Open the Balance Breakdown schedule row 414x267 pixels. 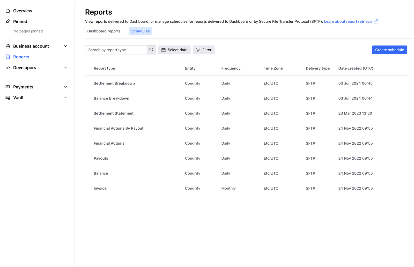(246, 98)
